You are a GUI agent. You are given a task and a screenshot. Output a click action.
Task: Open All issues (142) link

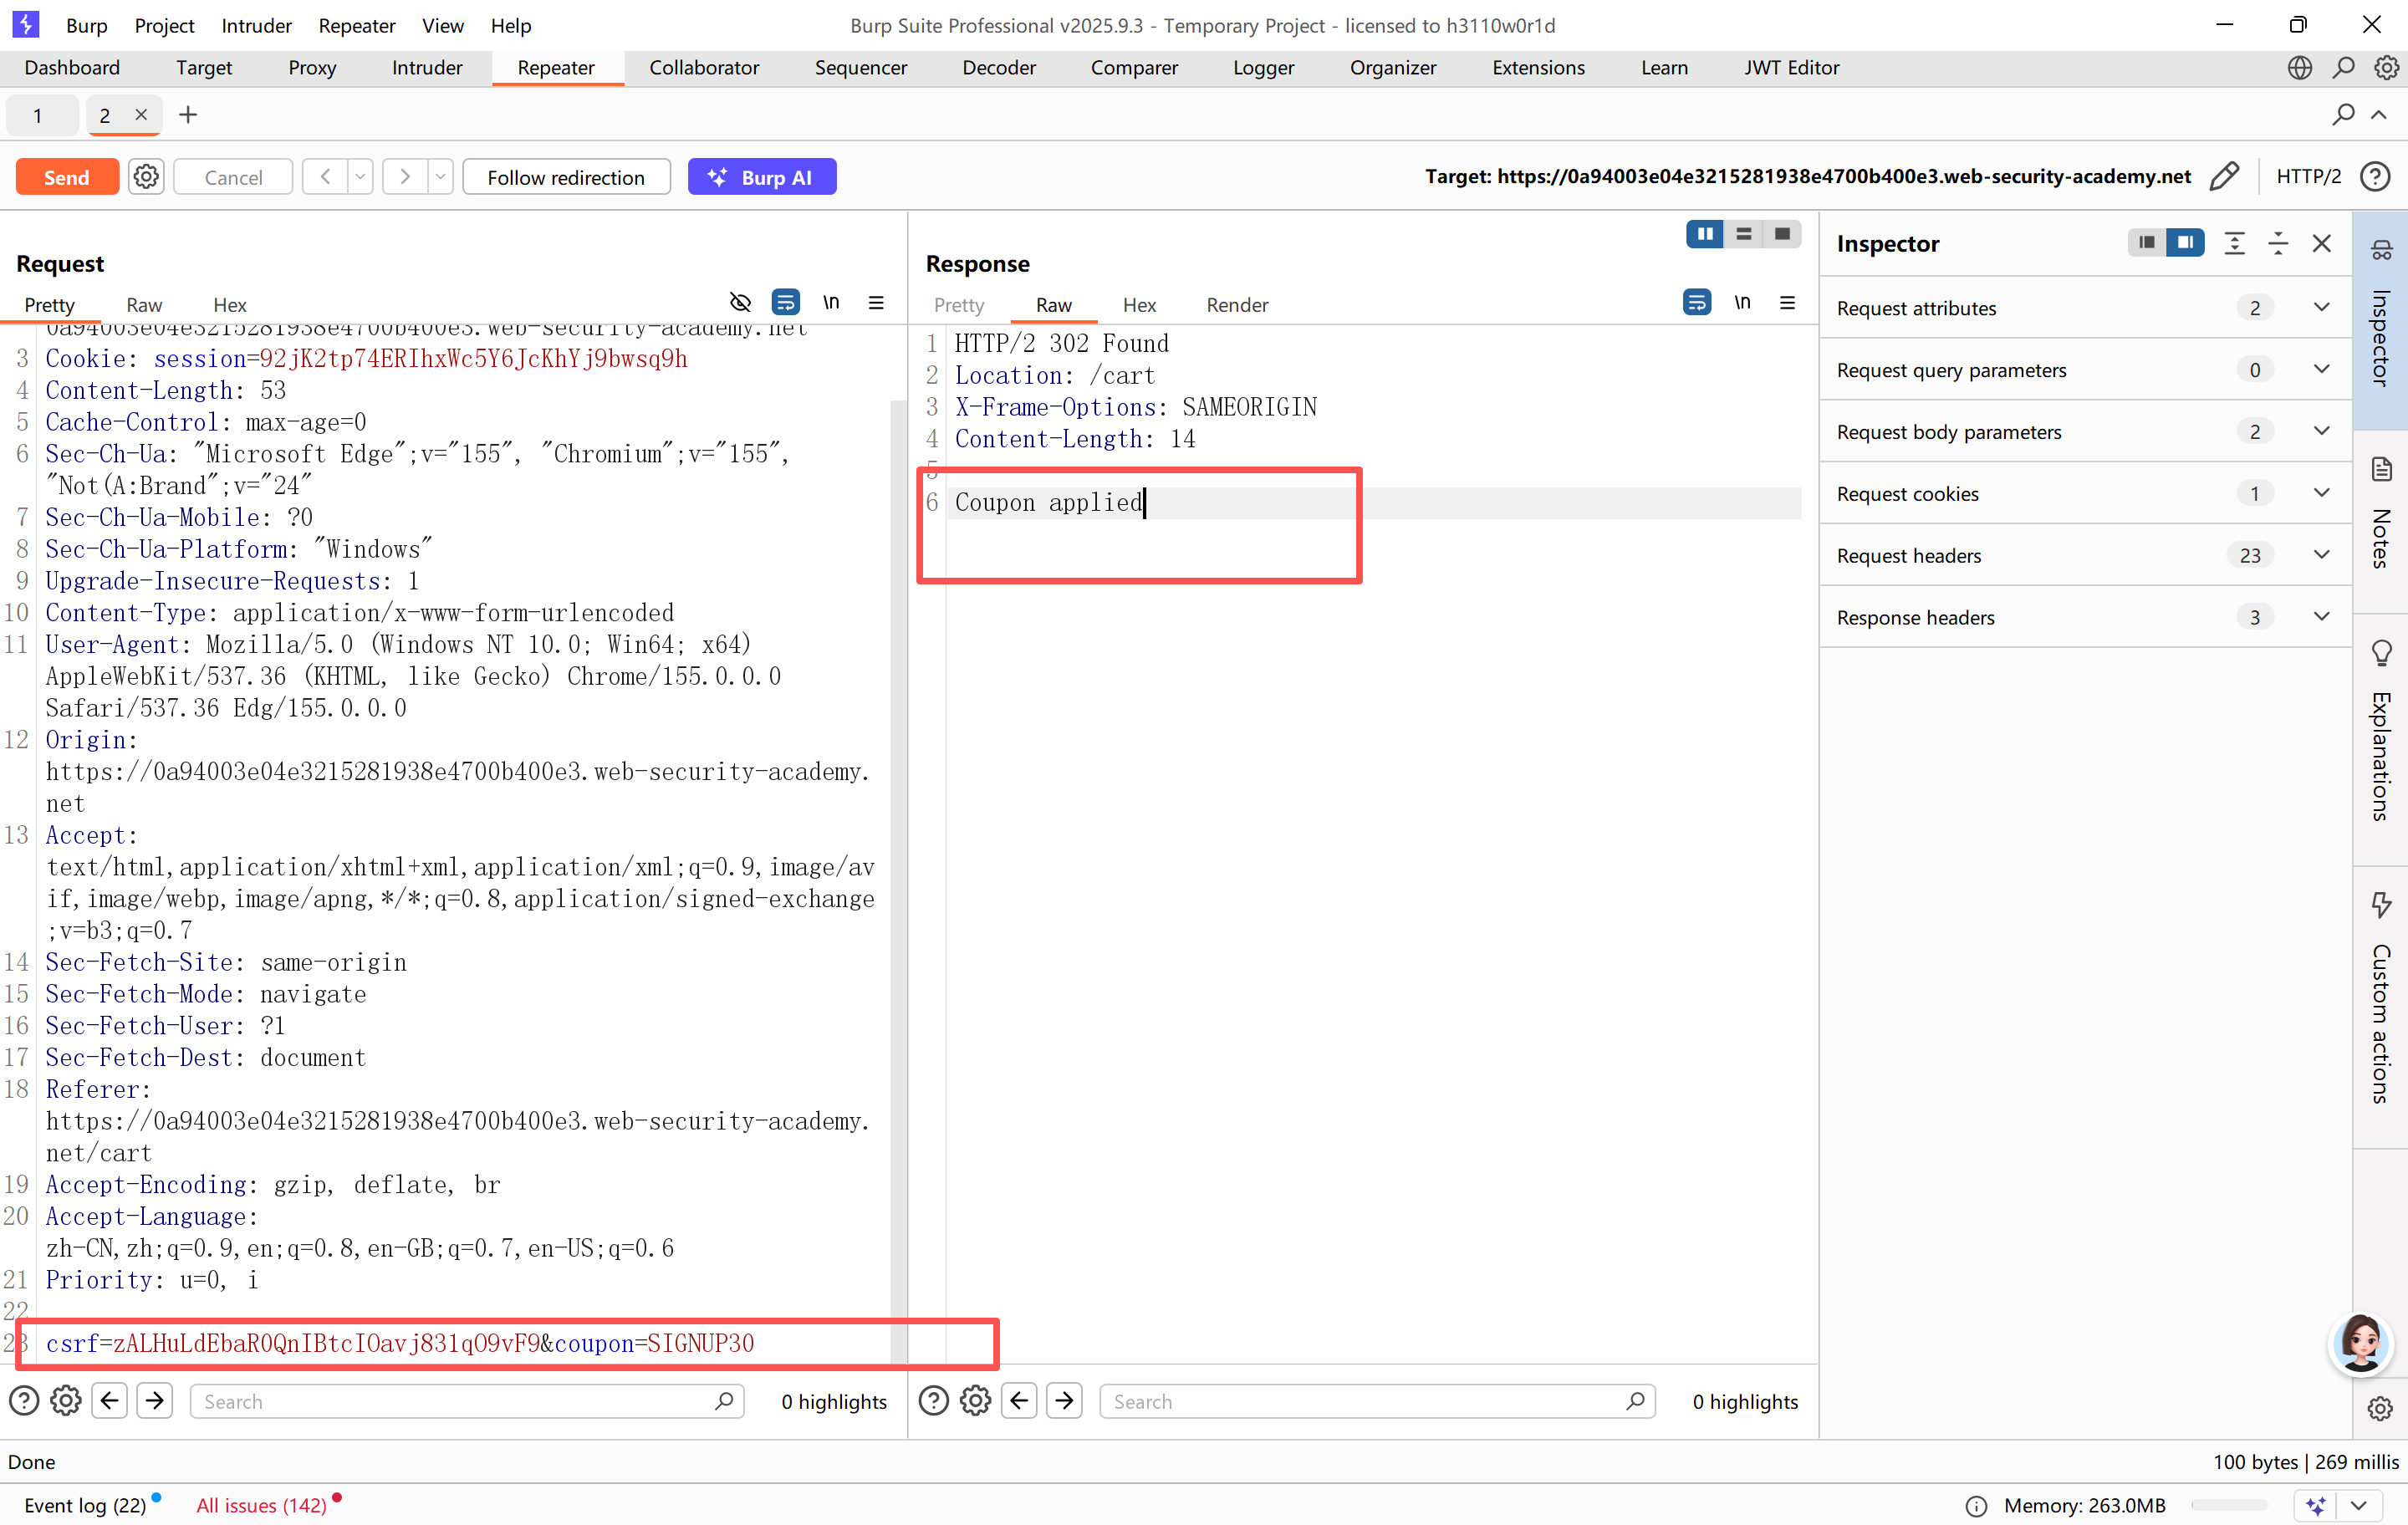pyautogui.click(x=262, y=1505)
